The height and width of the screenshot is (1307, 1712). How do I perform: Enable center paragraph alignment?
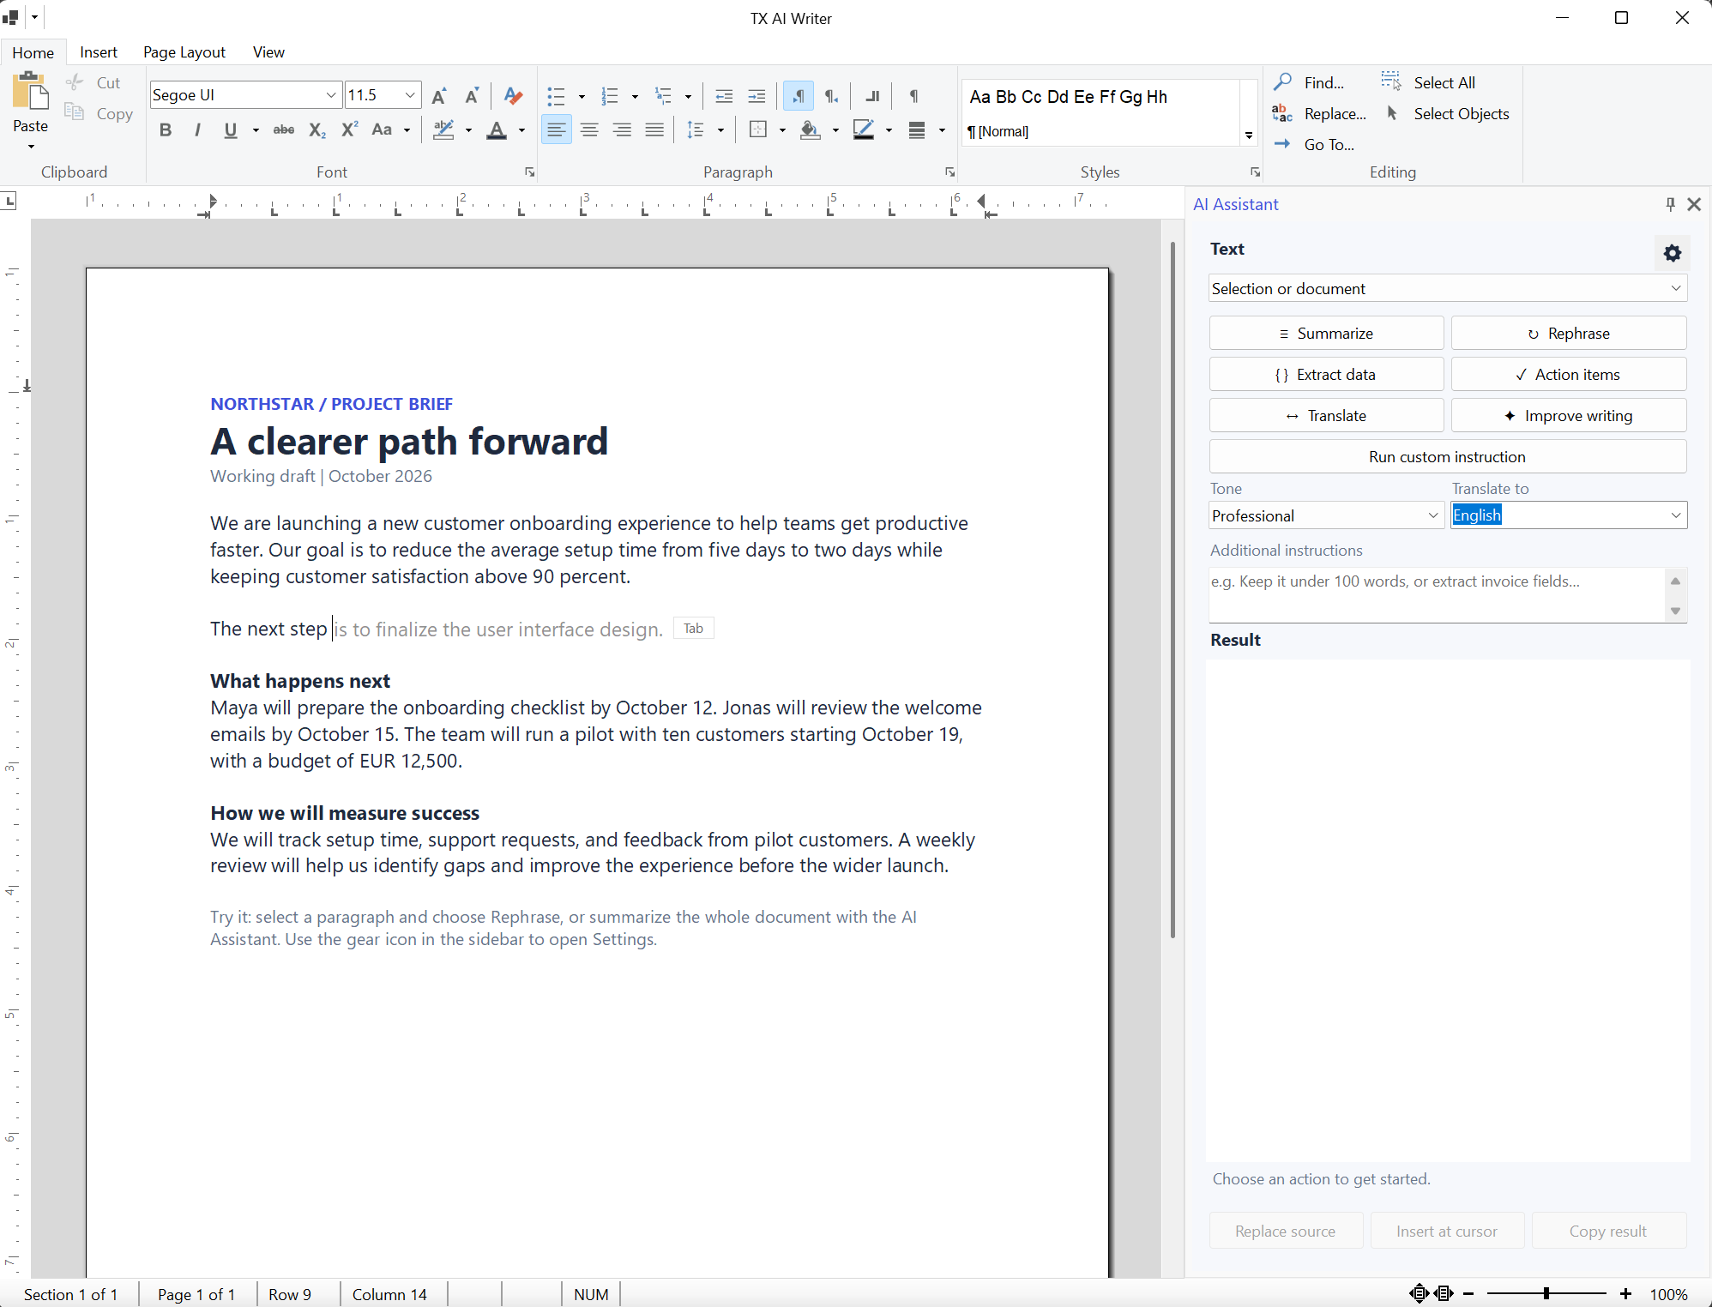589,130
